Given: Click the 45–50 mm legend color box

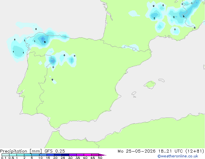Looking at the screenshot, I should point(95,155).
